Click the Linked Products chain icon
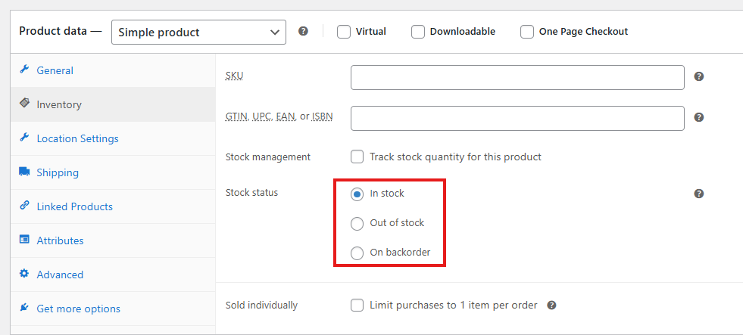 tap(24, 206)
